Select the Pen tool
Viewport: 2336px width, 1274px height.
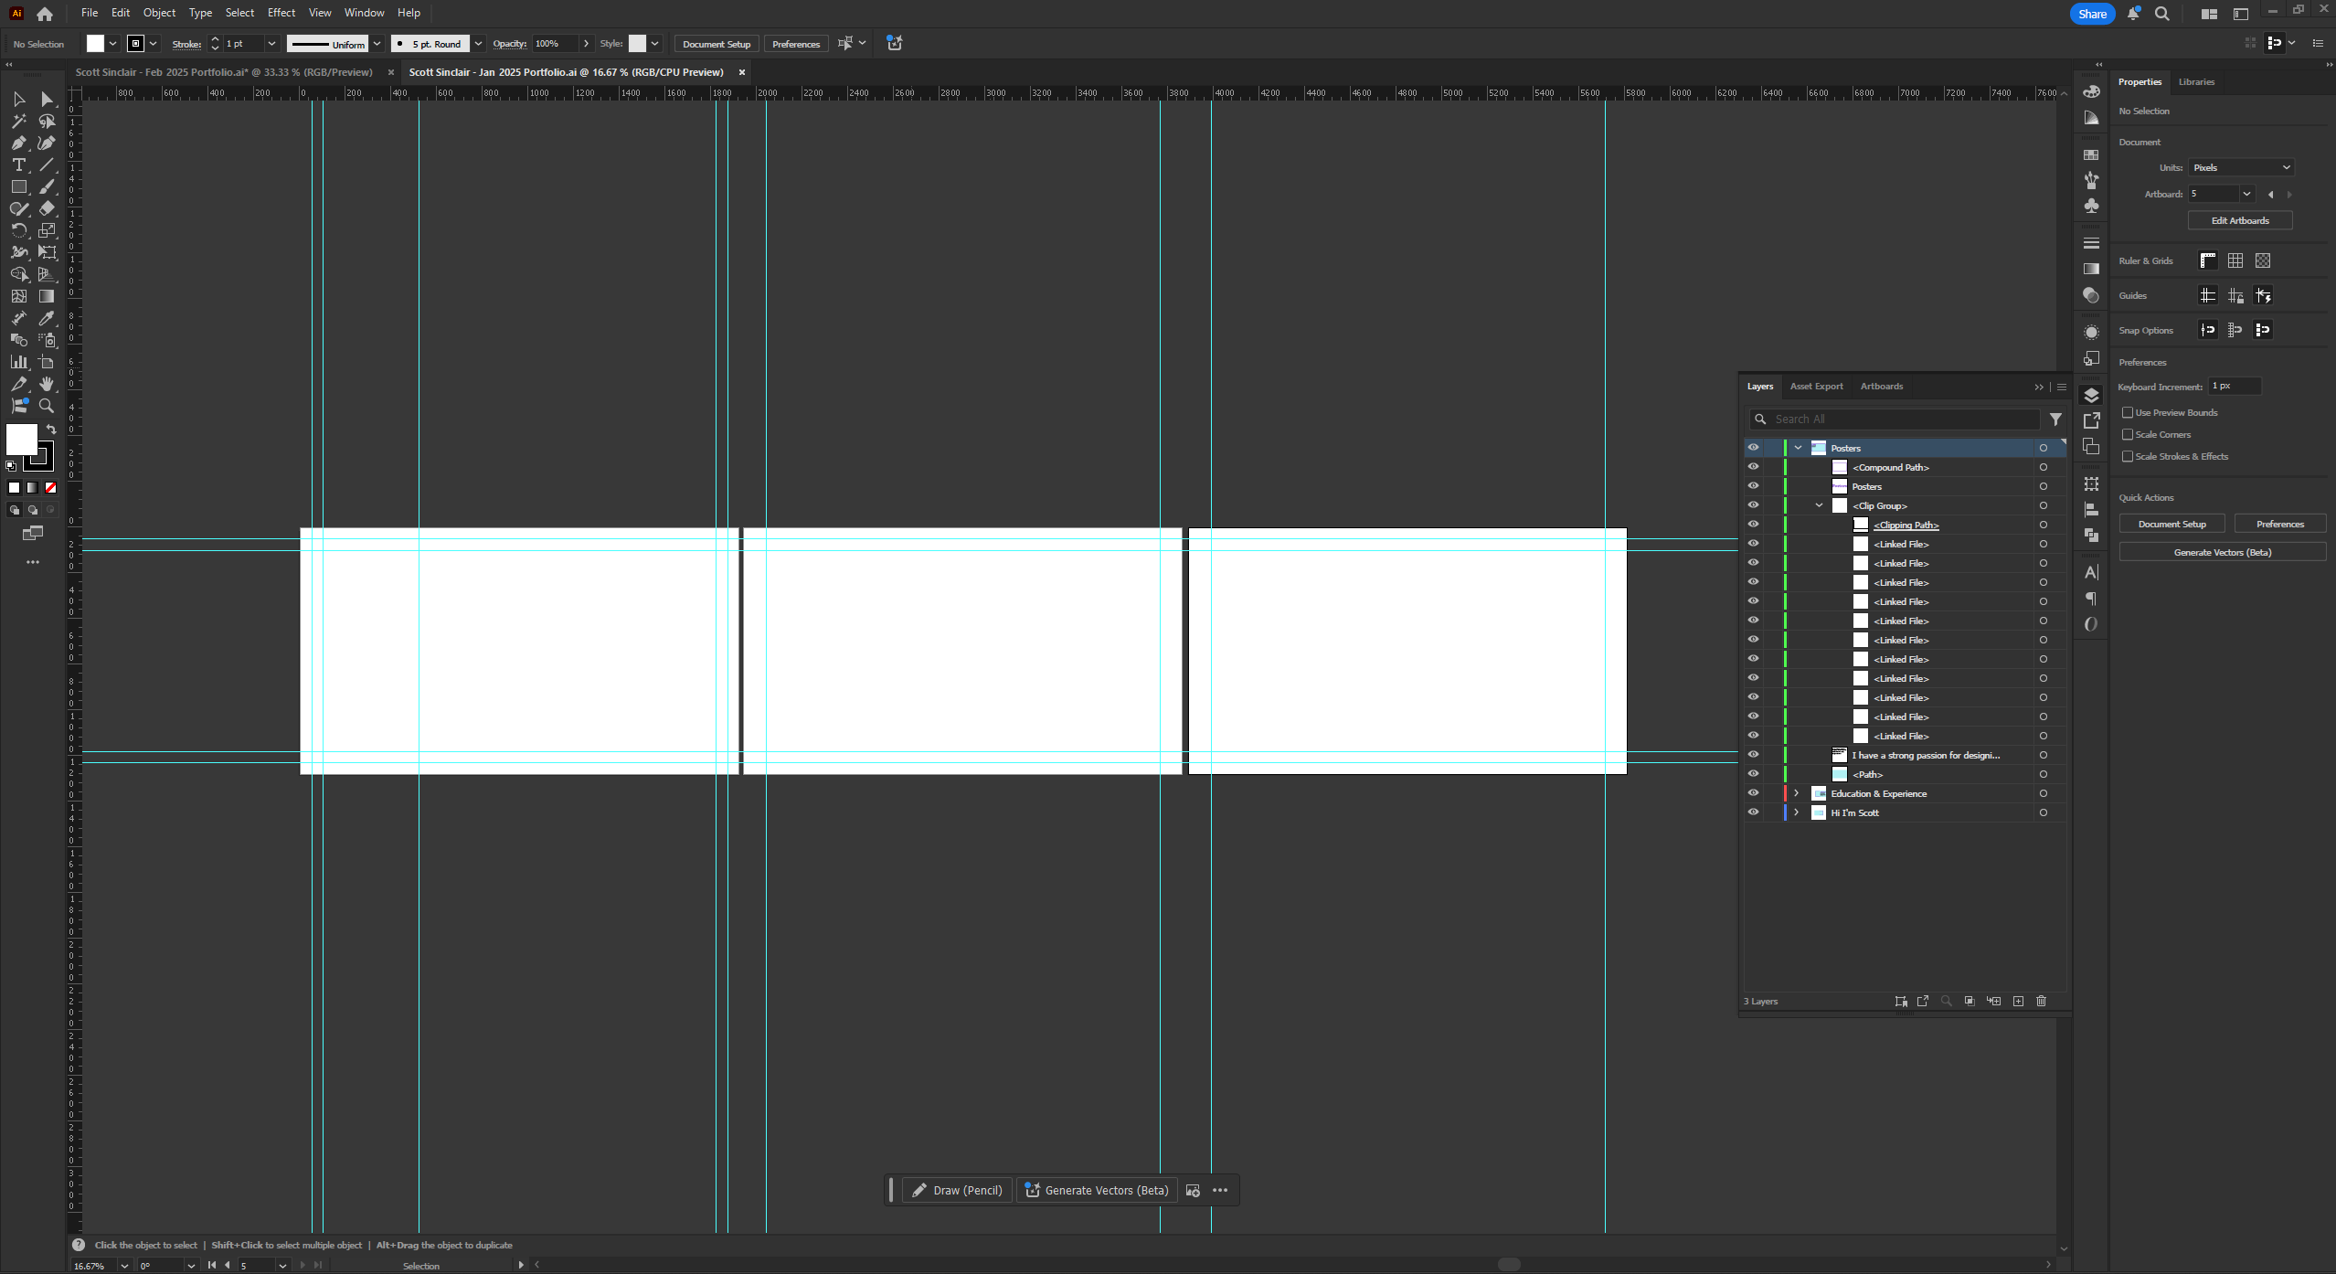(19, 143)
